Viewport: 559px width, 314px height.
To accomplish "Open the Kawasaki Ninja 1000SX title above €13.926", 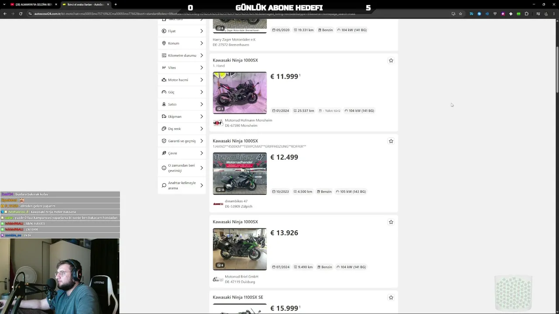I will pyautogui.click(x=235, y=222).
